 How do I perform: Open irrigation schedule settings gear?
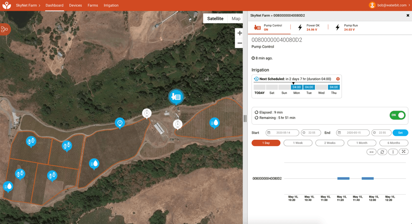click(338, 79)
